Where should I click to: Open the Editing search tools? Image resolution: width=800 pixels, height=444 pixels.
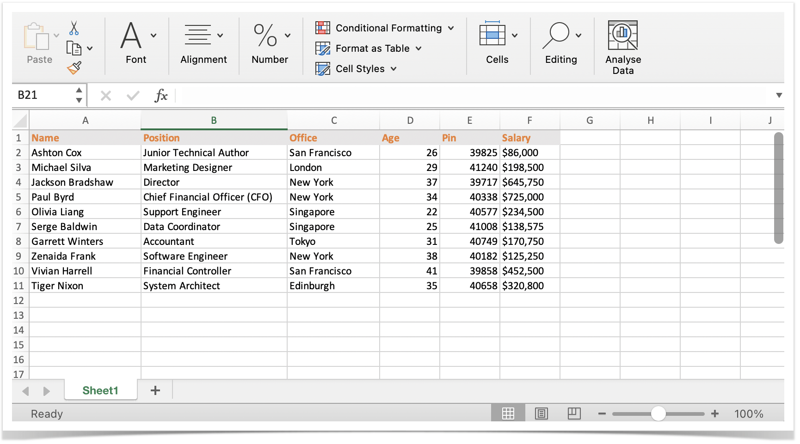click(560, 33)
